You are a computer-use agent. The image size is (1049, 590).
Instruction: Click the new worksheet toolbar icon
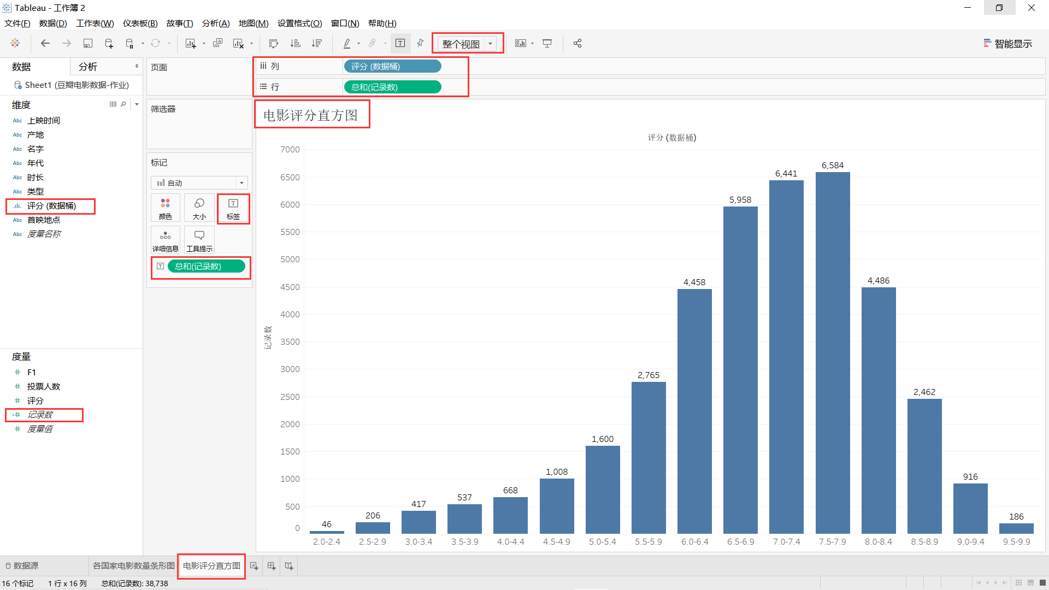pos(190,43)
